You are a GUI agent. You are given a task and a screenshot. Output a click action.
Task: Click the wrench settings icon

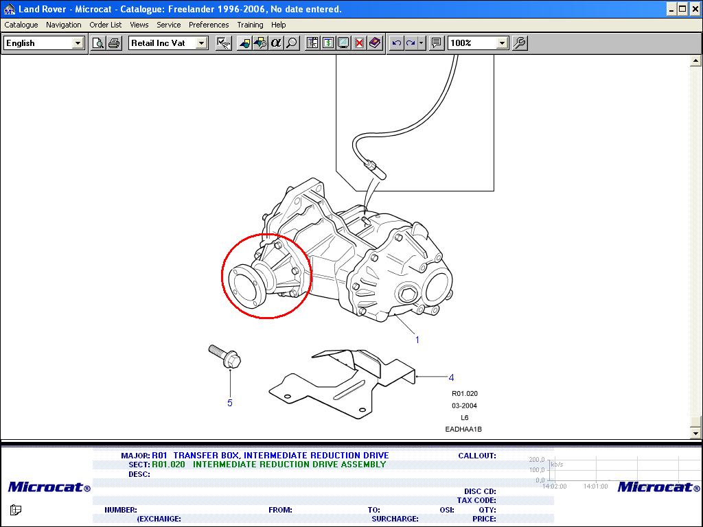(520, 43)
